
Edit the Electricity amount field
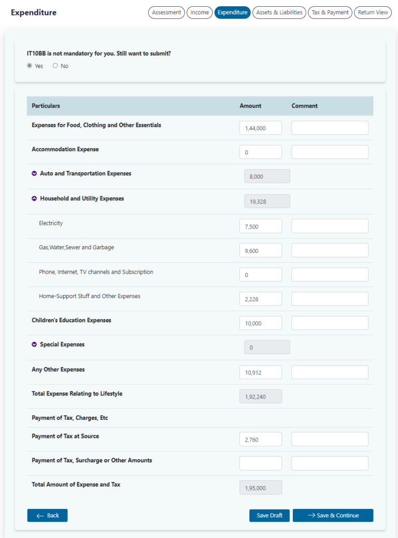click(260, 226)
